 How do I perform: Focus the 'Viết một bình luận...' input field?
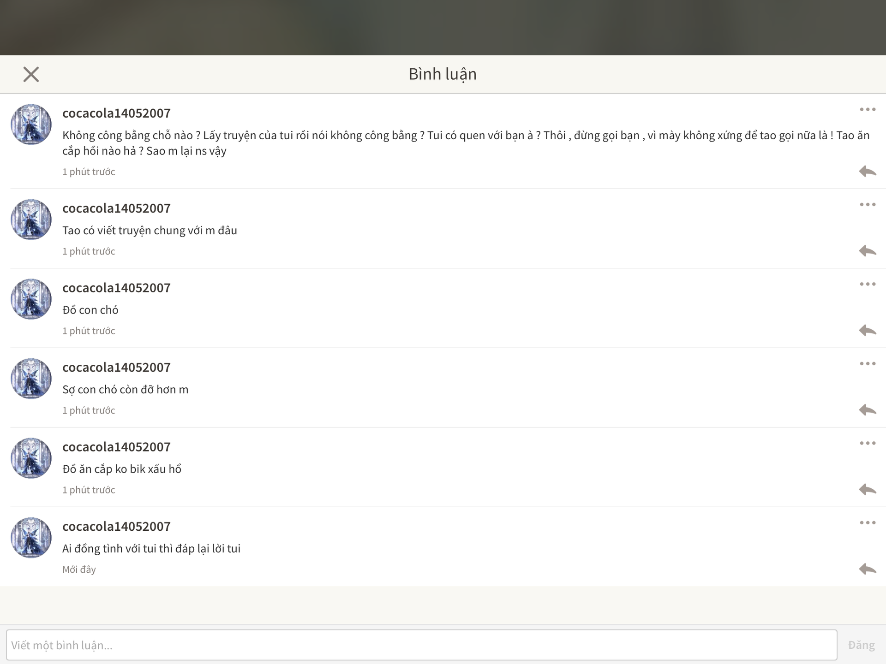[421, 645]
